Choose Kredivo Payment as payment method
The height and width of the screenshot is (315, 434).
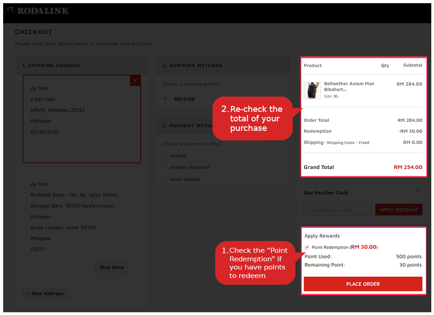click(x=165, y=167)
